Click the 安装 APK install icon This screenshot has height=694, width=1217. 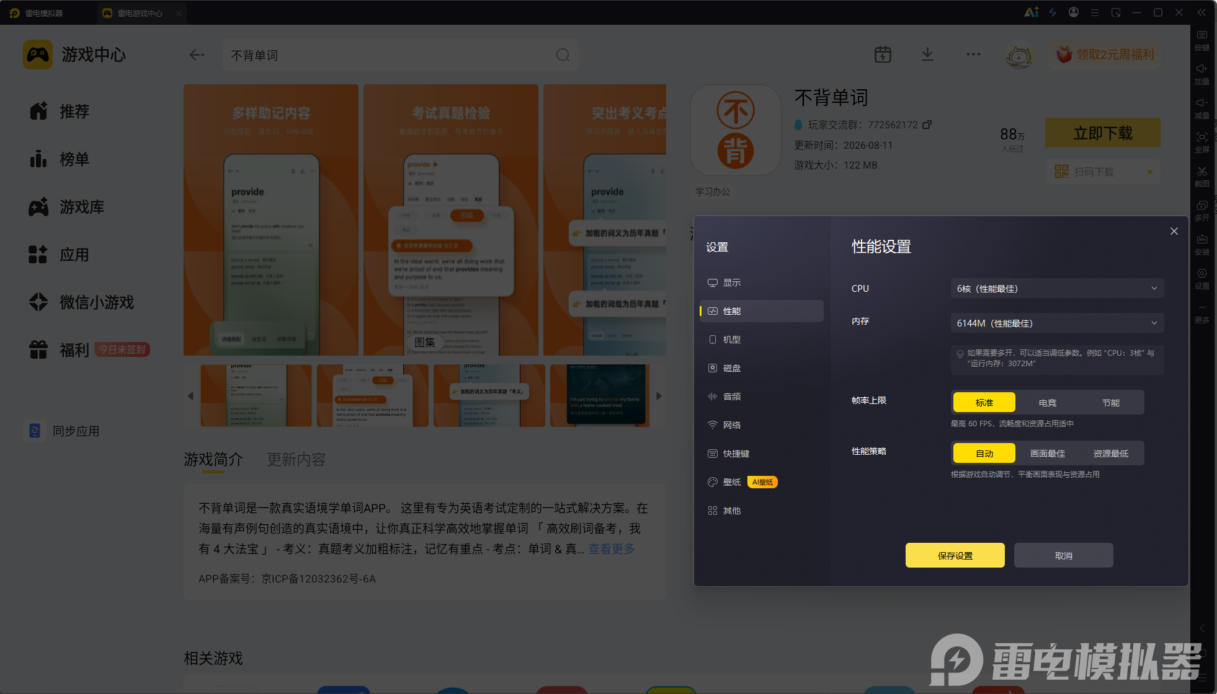pos(1202,245)
